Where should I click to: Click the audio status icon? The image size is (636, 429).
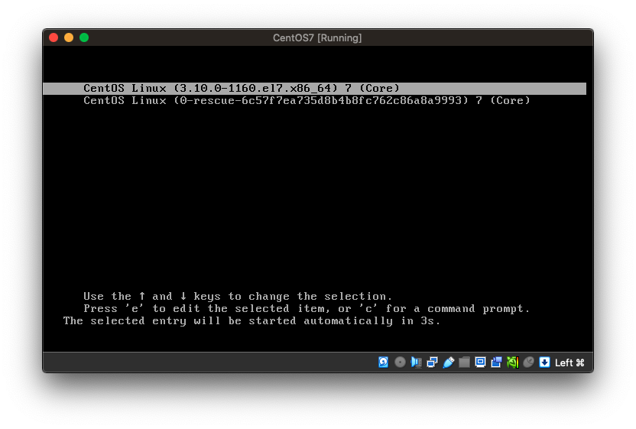pyautogui.click(x=416, y=362)
